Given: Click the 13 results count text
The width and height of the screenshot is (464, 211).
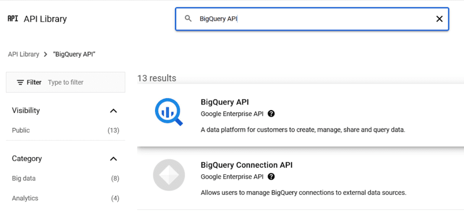Looking at the screenshot, I should pyautogui.click(x=157, y=78).
